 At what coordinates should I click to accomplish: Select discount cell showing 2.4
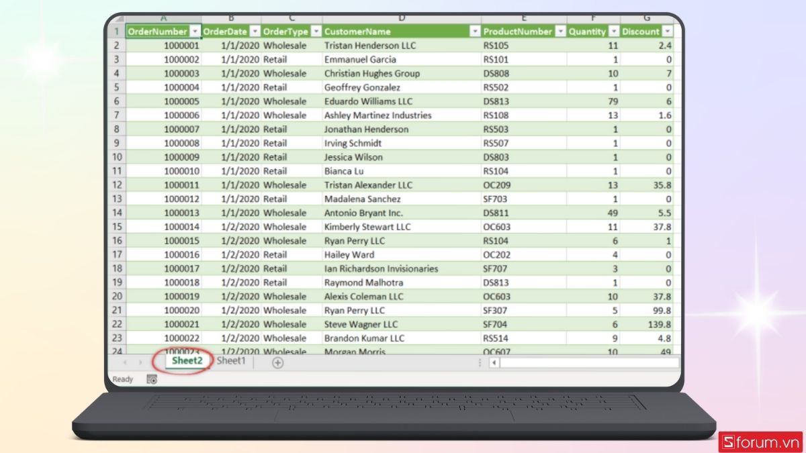coord(647,46)
